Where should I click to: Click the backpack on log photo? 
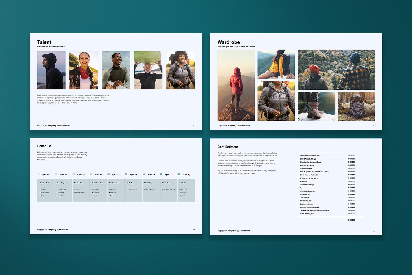(x=357, y=106)
